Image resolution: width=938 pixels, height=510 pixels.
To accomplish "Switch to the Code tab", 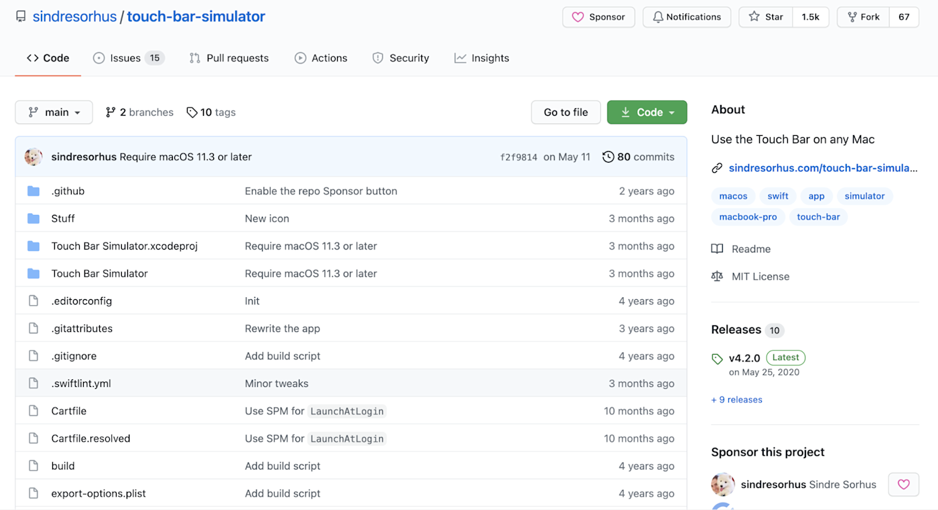I will coord(48,58).
